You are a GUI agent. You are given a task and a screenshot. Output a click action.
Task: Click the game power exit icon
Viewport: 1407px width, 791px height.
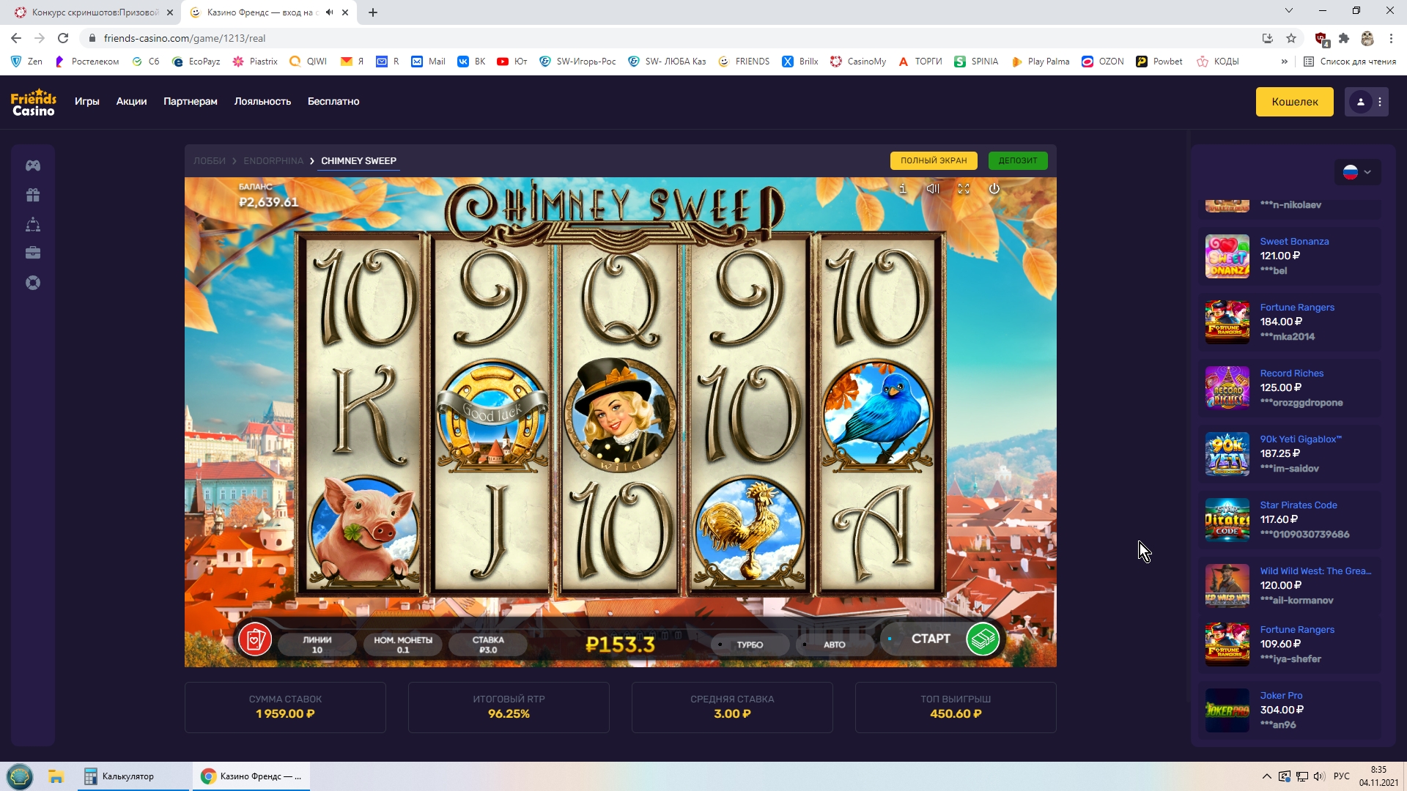point(994,189)
